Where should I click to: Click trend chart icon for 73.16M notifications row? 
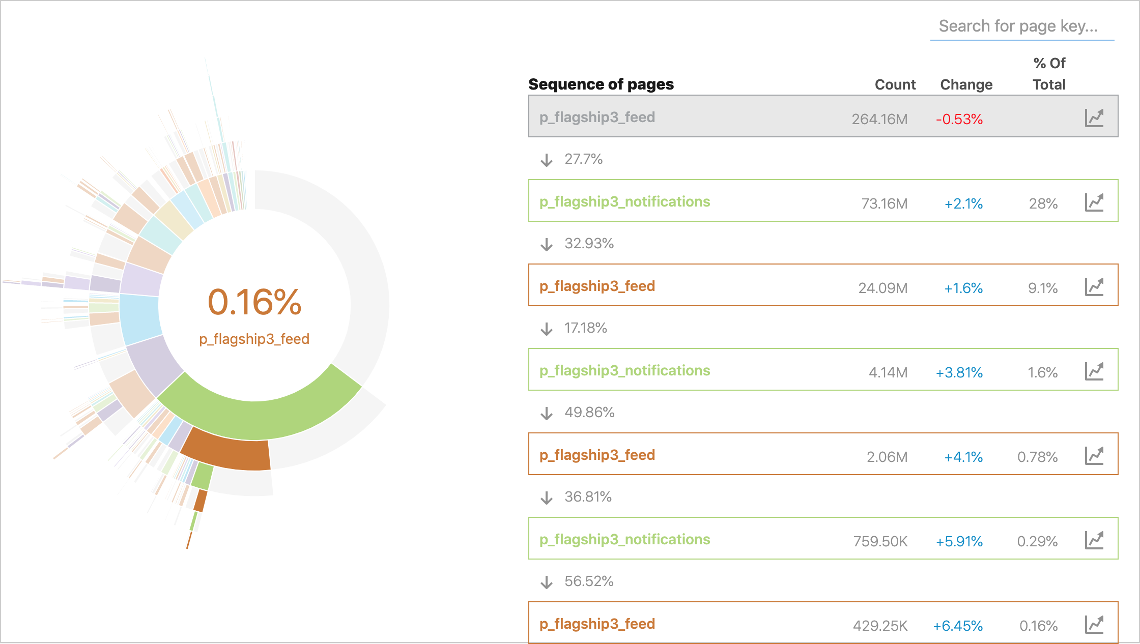click(x=1094, y=202)
